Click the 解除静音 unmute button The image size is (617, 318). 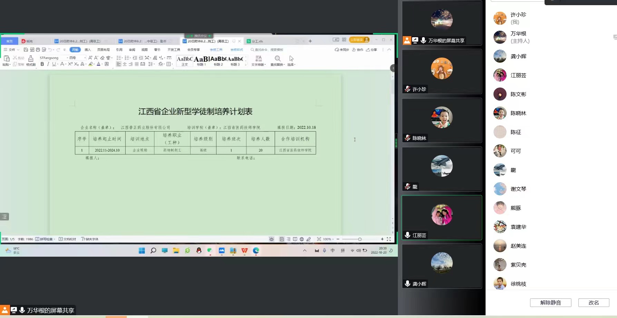(x=550, y=302)
